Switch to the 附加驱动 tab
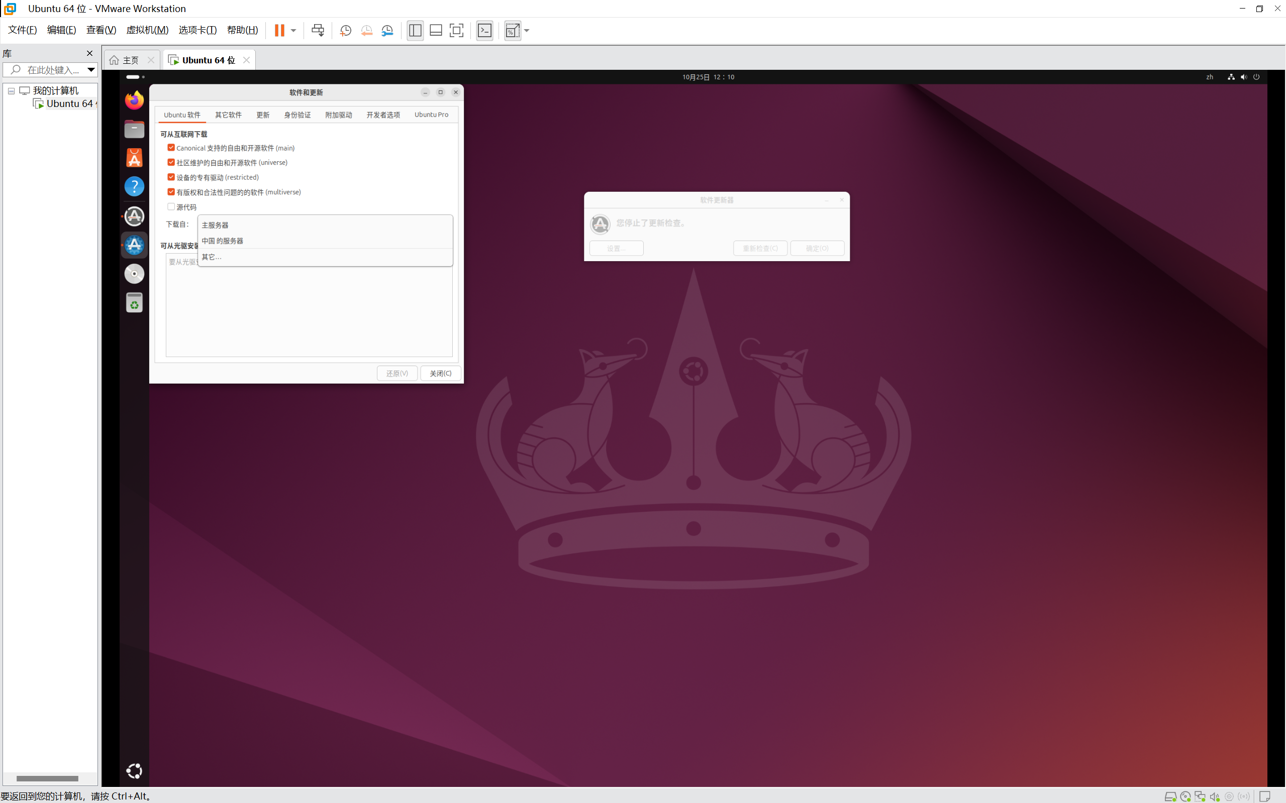The height and width of the screenshot is (803, 1286). (x=339, y=114)
